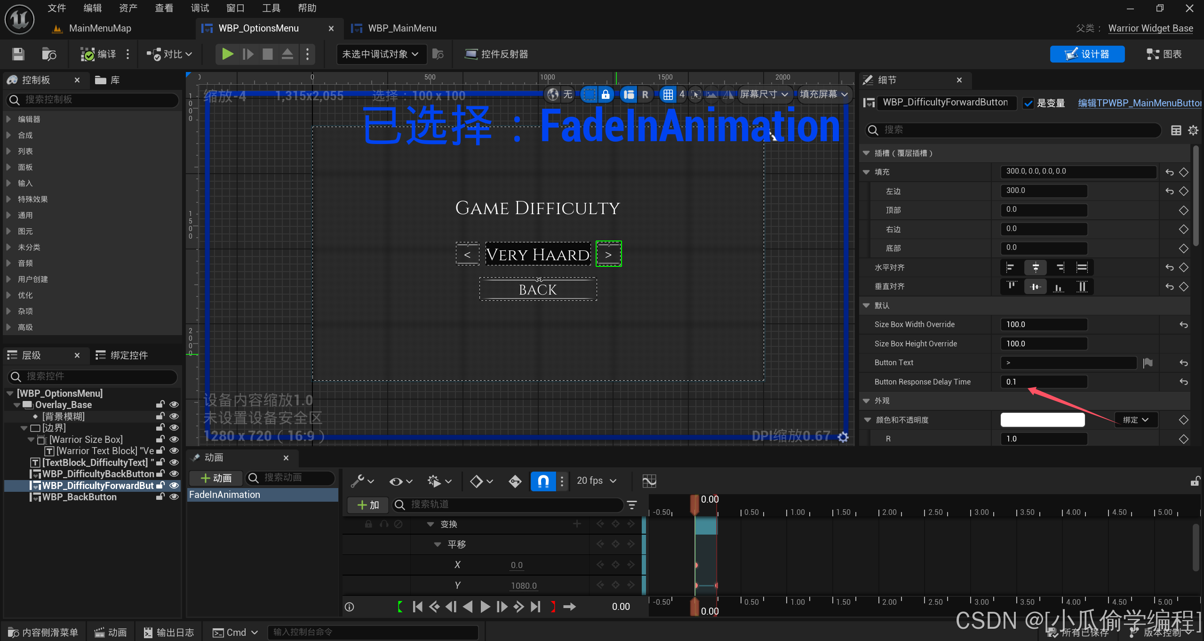Open the Widget Reflector (控件反射器) tool
This screenshot has height=641, width=1204.
click(496, 54)
